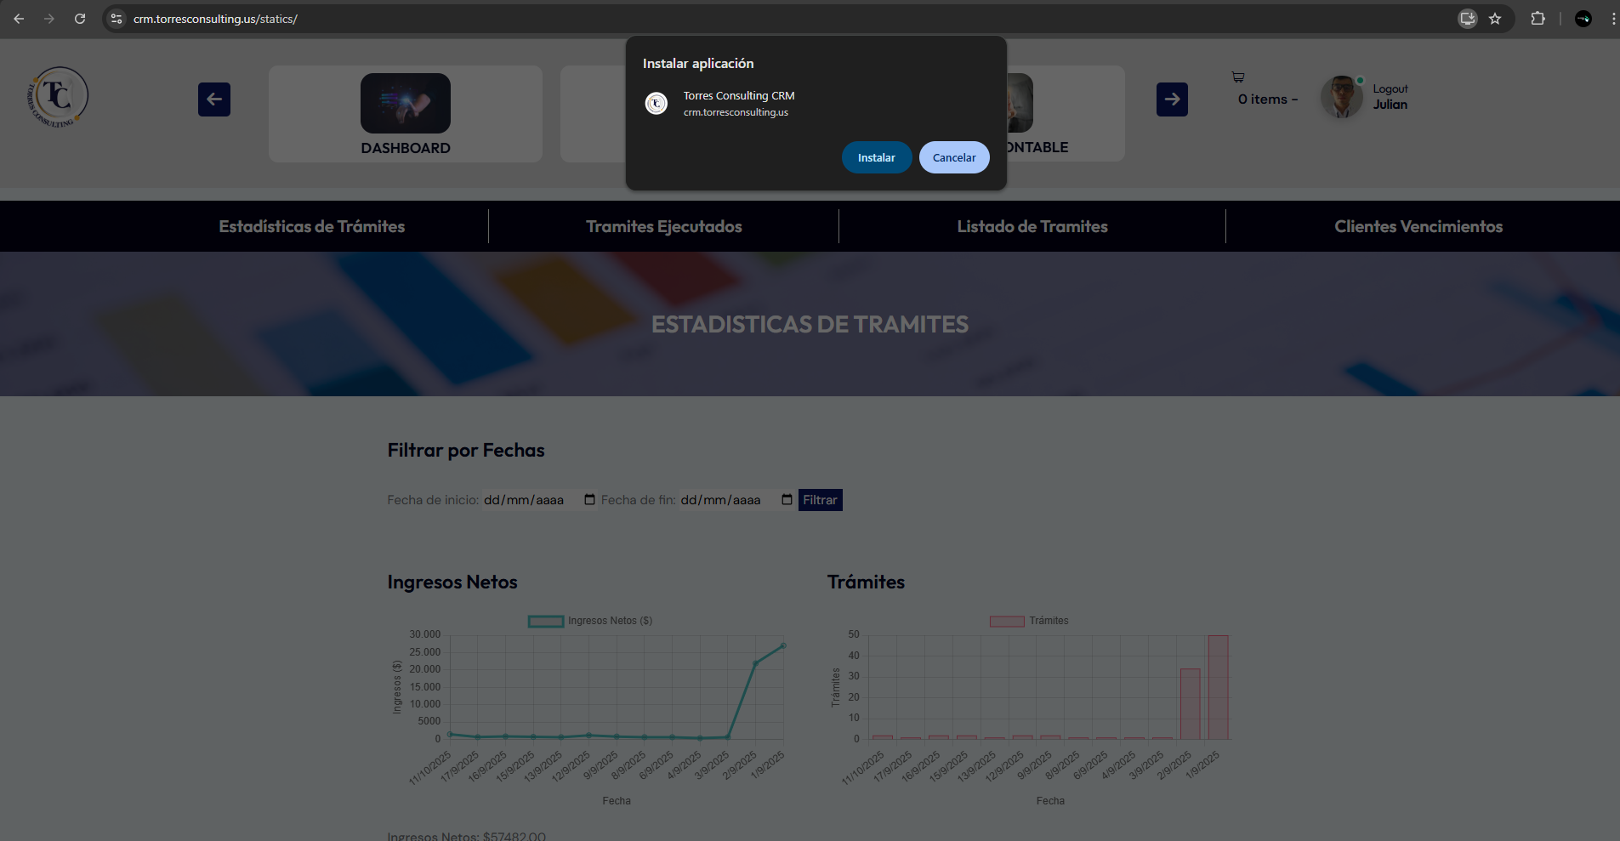Click the left carousel arrow button

click(214, 99)
